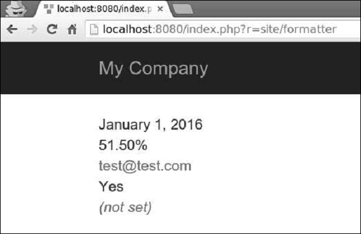Open a new browser tab
The height and width of the screenshot is (234, 361).
click(x=182, y=9)
